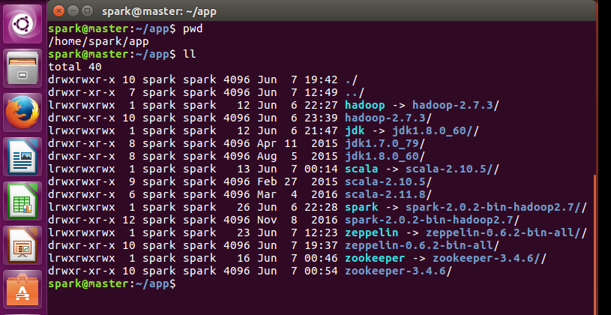Minimize the terminal window

click(73, 11)
